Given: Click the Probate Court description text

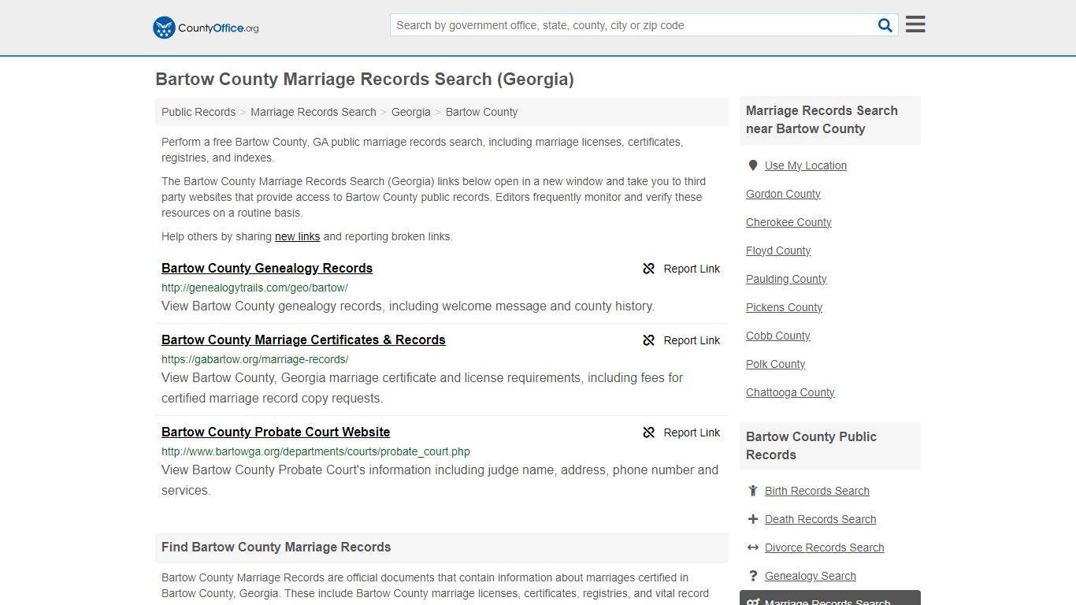Looking at the screenshot, I should click(440, 480).
